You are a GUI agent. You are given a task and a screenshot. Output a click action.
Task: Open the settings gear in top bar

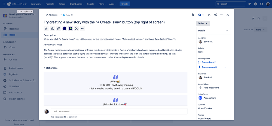click(x=262, y=4)
